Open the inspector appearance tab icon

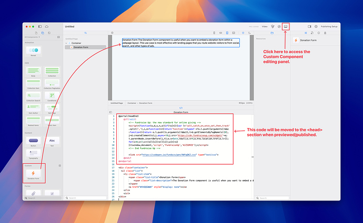[312, 33]
